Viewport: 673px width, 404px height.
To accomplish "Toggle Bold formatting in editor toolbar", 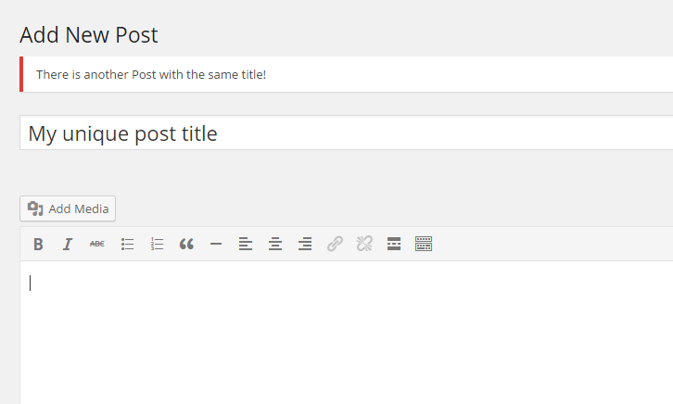I will pos(38,244).
